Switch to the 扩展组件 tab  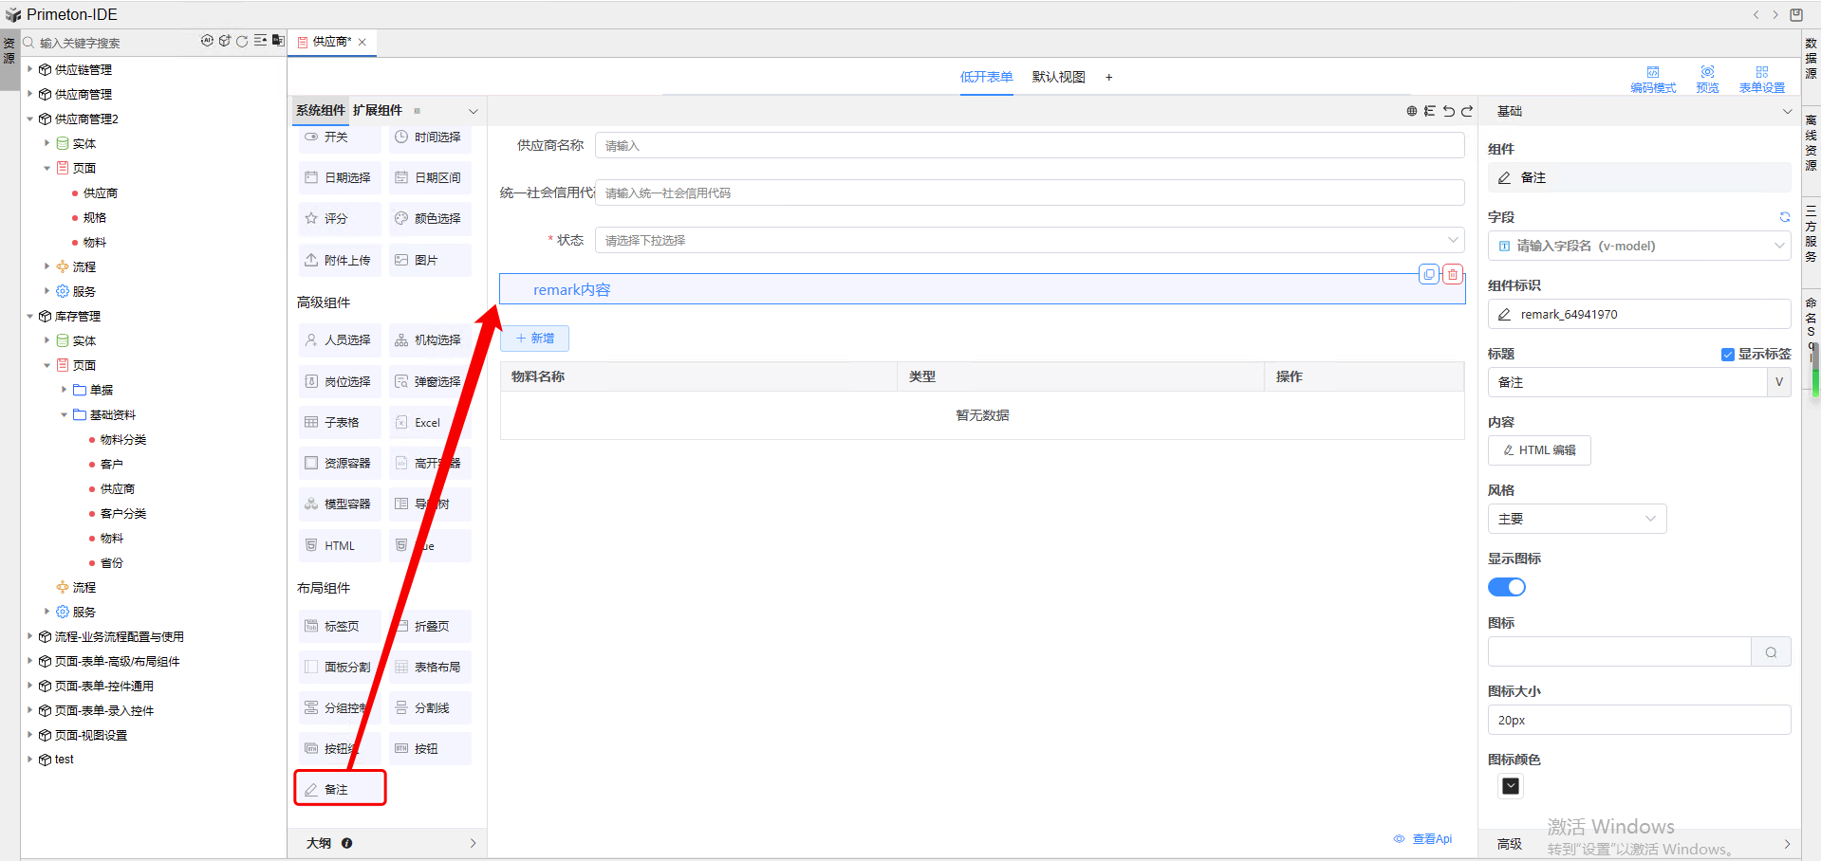(377, 110)
